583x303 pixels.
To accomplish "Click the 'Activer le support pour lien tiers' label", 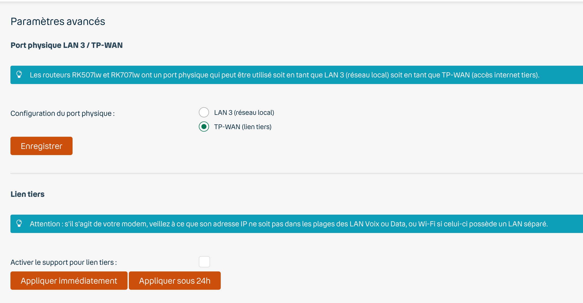I will click(64, 262).
